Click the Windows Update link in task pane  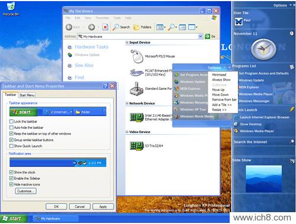(87, 55)
